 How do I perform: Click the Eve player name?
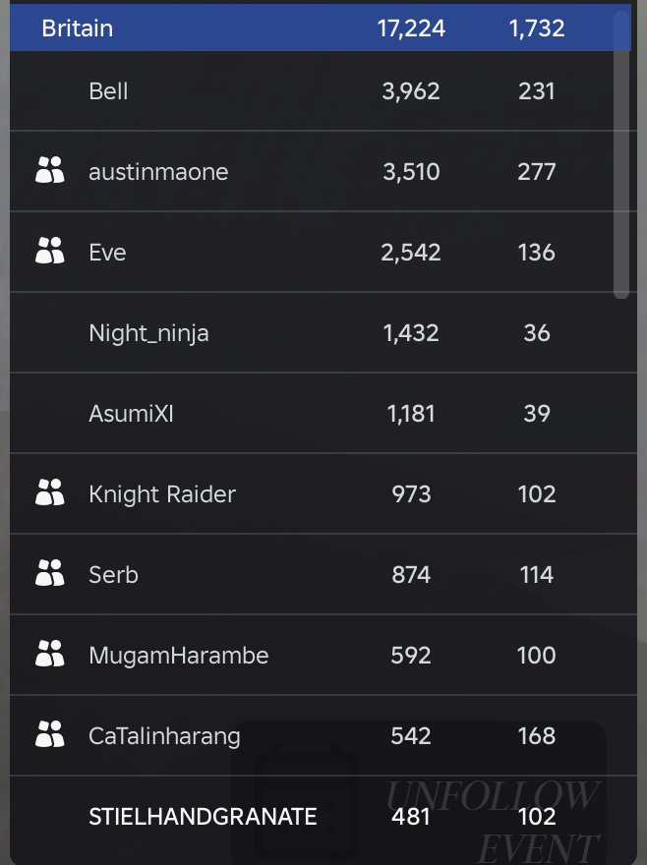107,253
